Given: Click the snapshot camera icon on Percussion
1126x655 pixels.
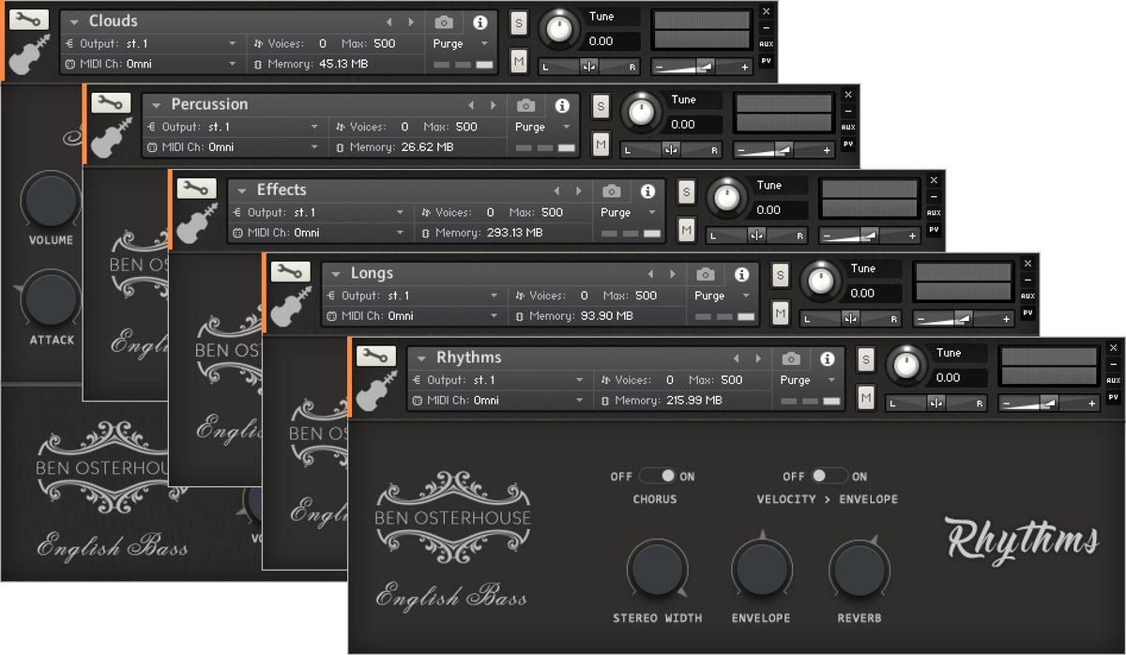Looking at the screenshot, I should tap(526, 105).
